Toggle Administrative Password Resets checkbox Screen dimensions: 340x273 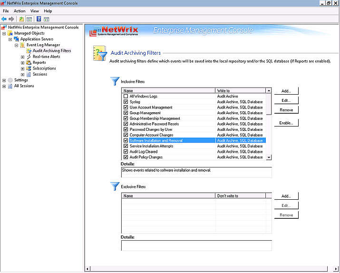[x=126, y=124]
